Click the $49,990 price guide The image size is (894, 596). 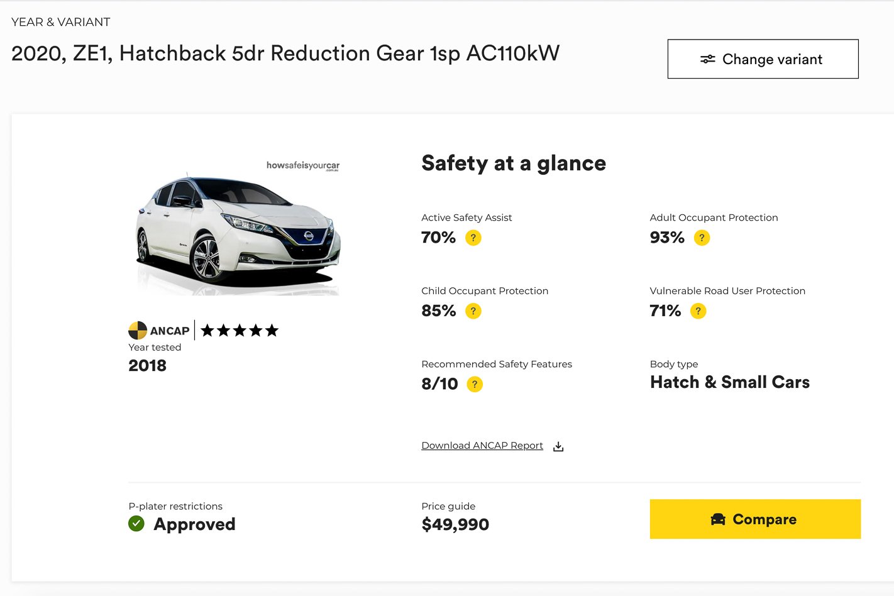[455, 524]
